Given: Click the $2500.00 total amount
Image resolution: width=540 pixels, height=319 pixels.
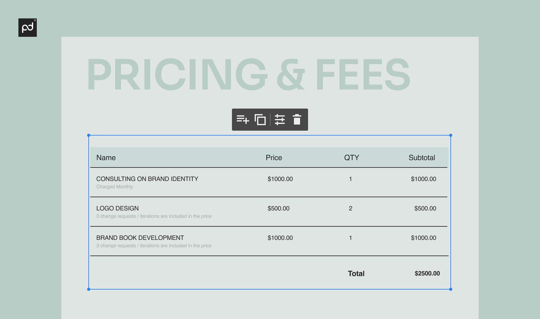Looking at the screenshot, I should coord(427,273).
